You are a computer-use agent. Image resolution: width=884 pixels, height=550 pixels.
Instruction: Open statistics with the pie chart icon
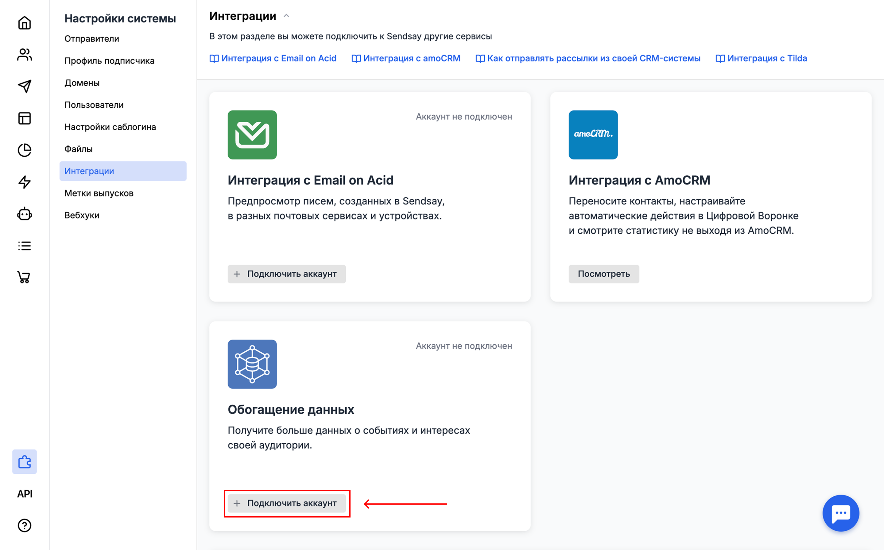(x=24, y=150)
